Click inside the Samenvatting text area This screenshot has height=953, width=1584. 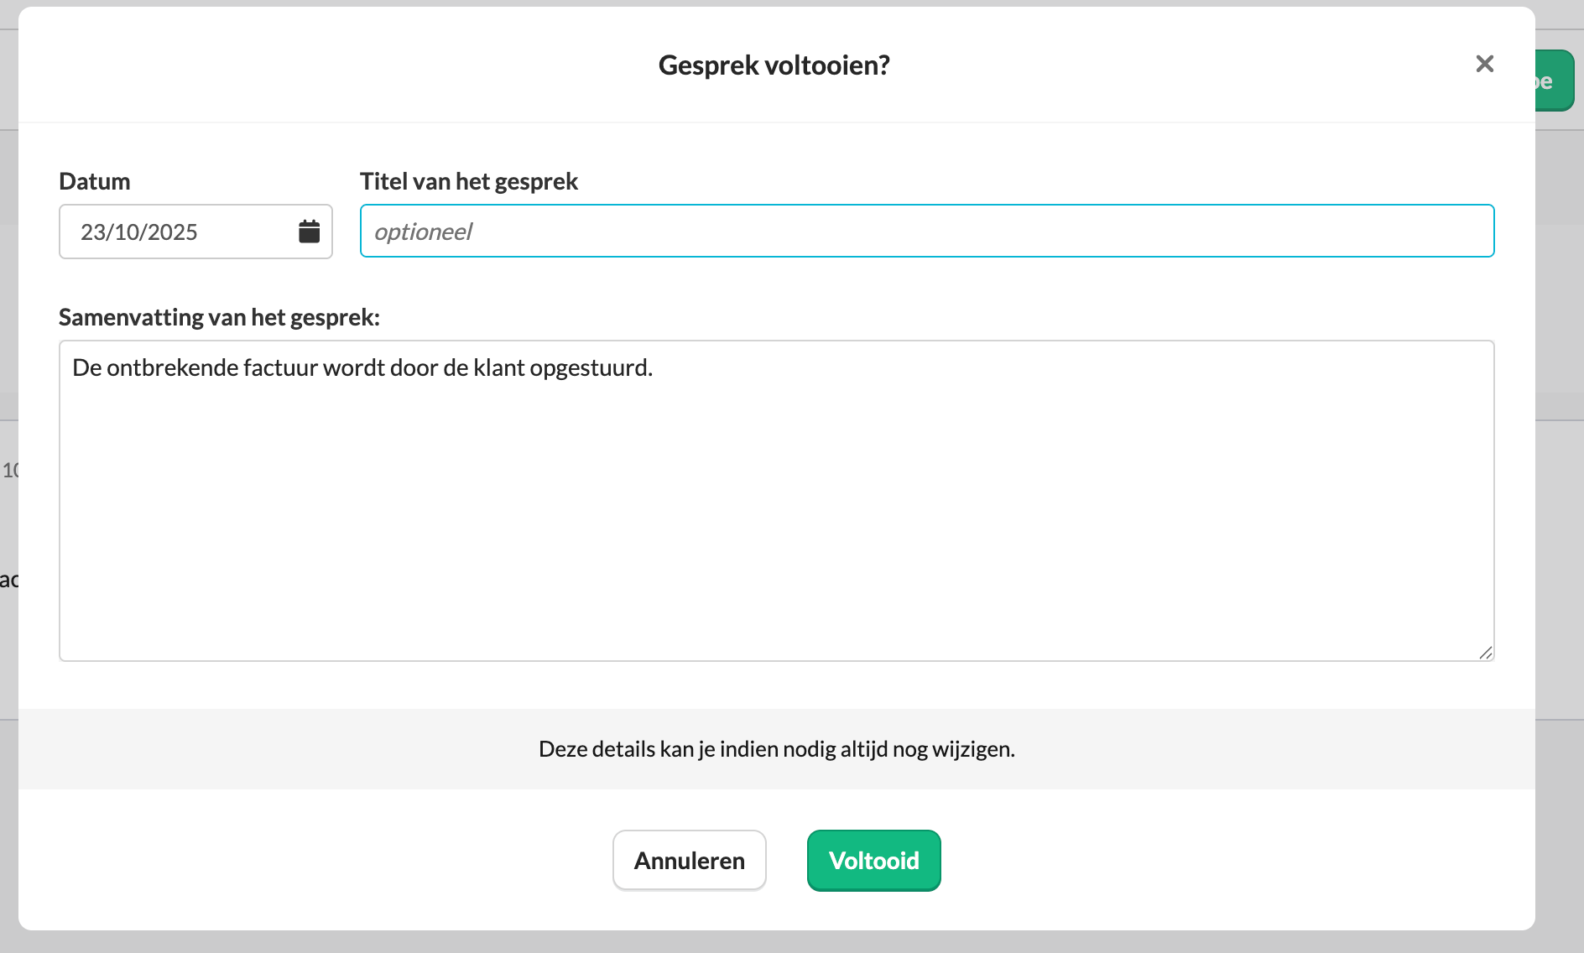tap(776, 503)
